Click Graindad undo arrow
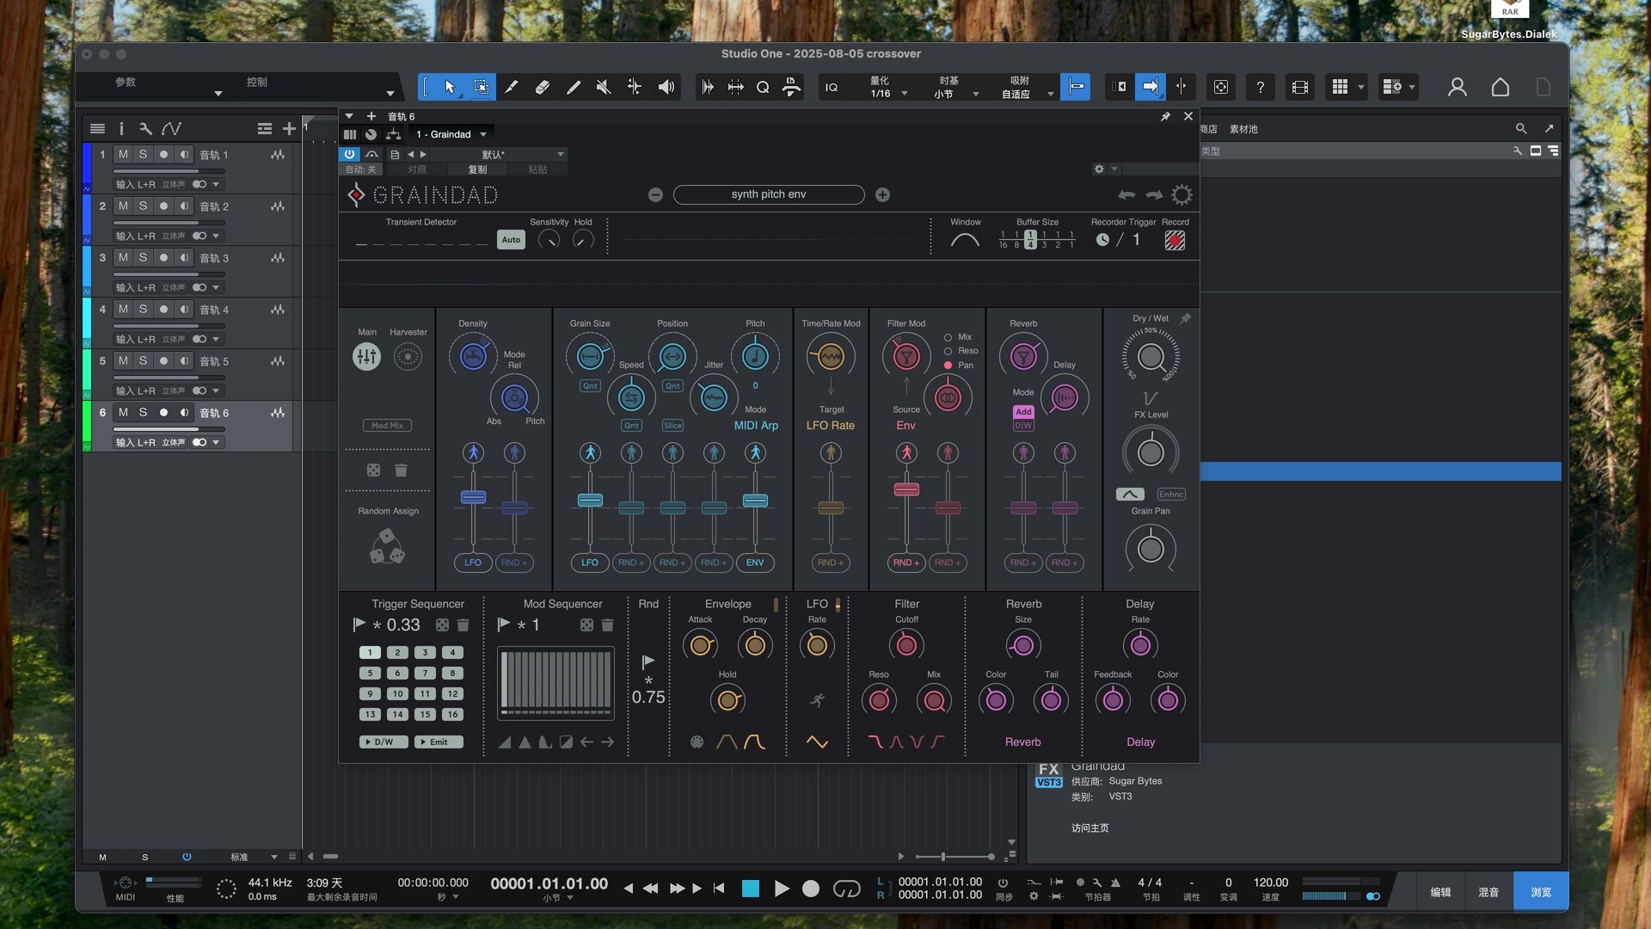Screen dimensions: 1651x929 pyautogui.click(x=1126, y=195)
